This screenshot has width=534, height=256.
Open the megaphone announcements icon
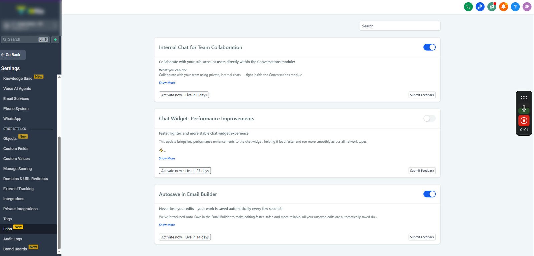coord(492,6)
